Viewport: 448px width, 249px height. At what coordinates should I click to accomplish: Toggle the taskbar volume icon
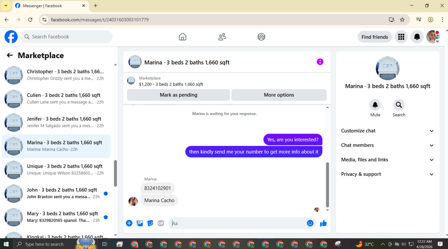coord(404,244)
